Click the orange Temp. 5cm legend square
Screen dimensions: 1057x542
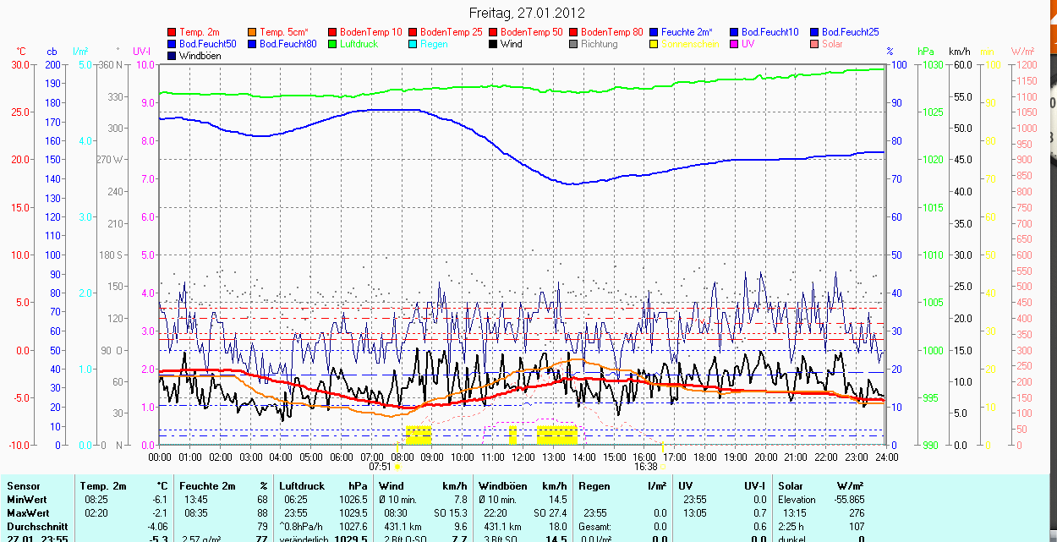pos(252,32)
